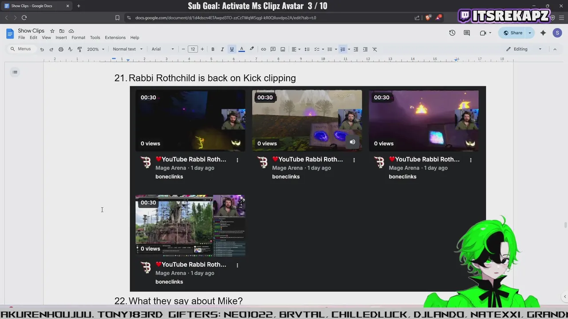Open the Extensions menu

coord(115,38)
